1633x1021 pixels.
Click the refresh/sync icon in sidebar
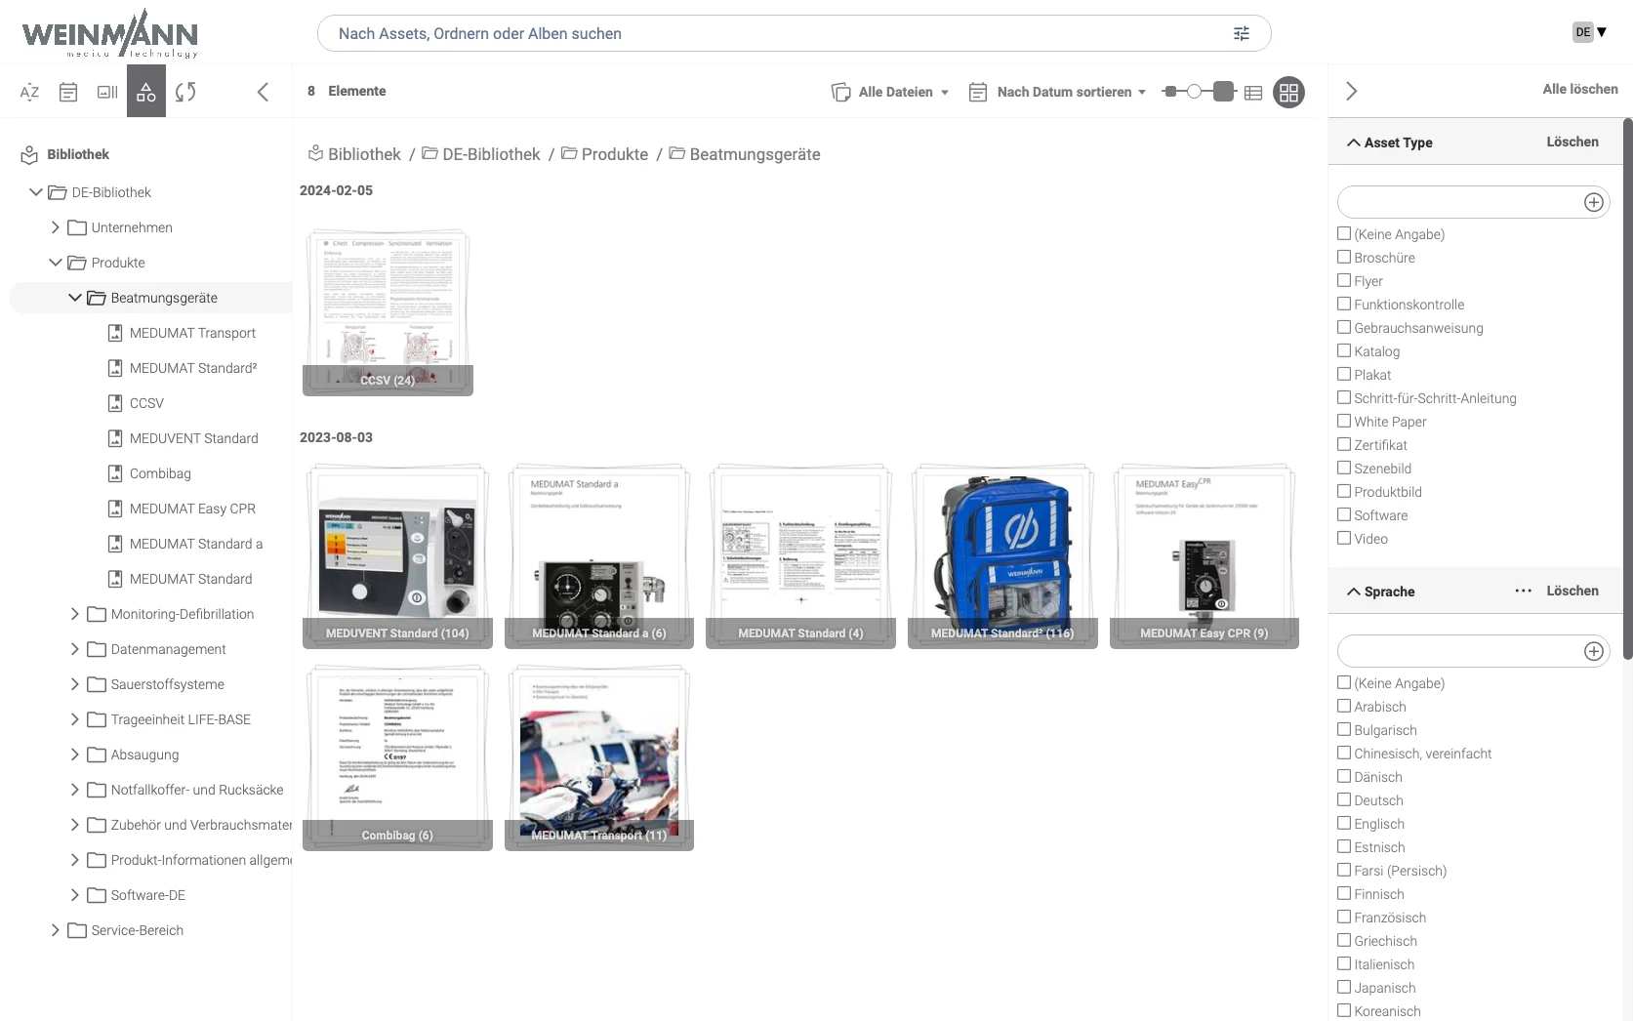[185, 92]
